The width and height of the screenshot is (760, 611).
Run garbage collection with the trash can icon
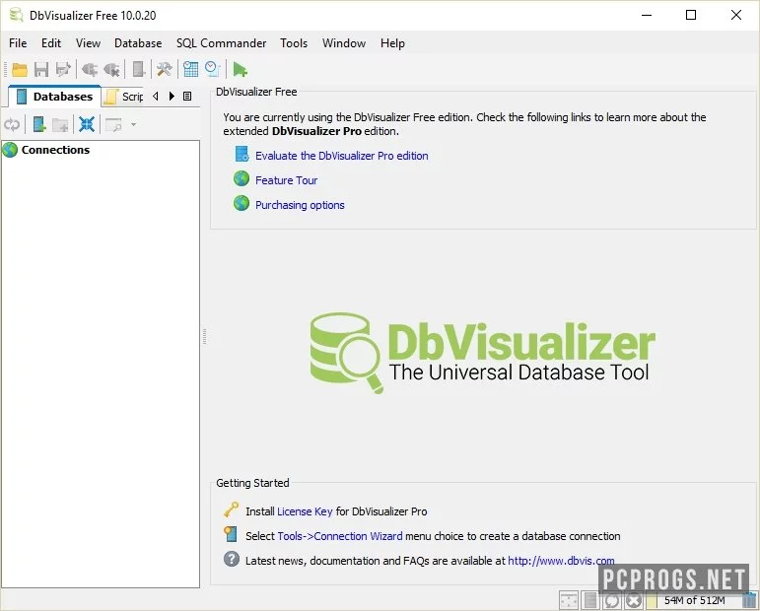pos(749,600)
